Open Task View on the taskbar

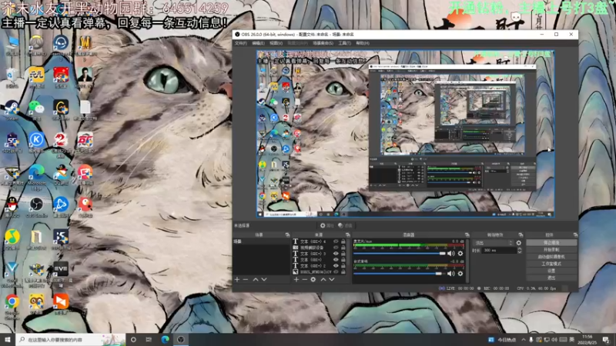click(149, 339)
